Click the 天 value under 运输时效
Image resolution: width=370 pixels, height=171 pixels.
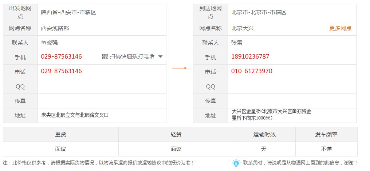(264, 149)
